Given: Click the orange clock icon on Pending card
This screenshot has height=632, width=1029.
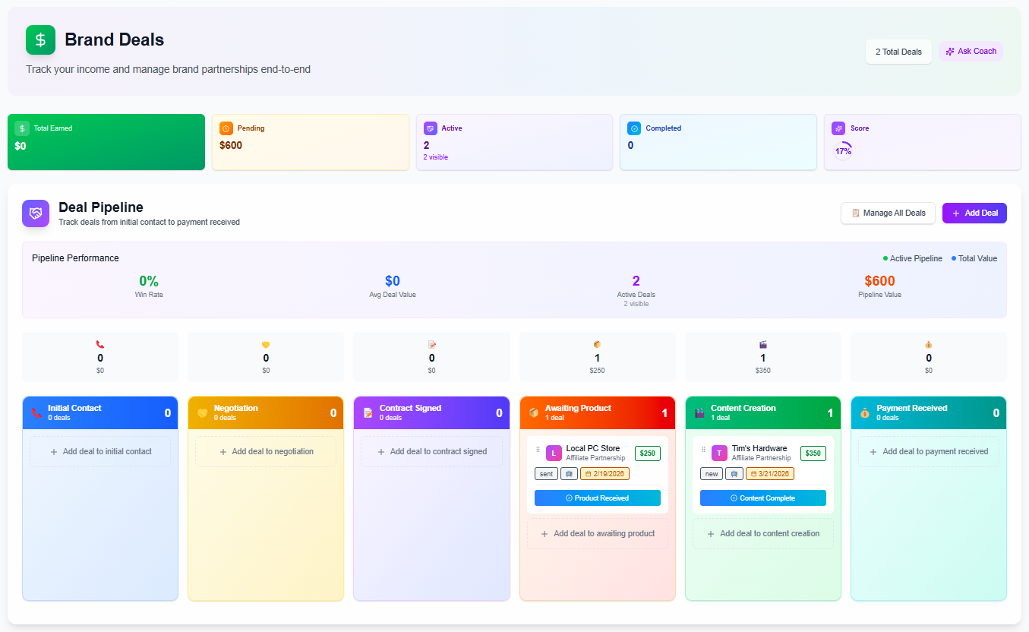Looking at the screenshot, I should [x=226, y=128].
